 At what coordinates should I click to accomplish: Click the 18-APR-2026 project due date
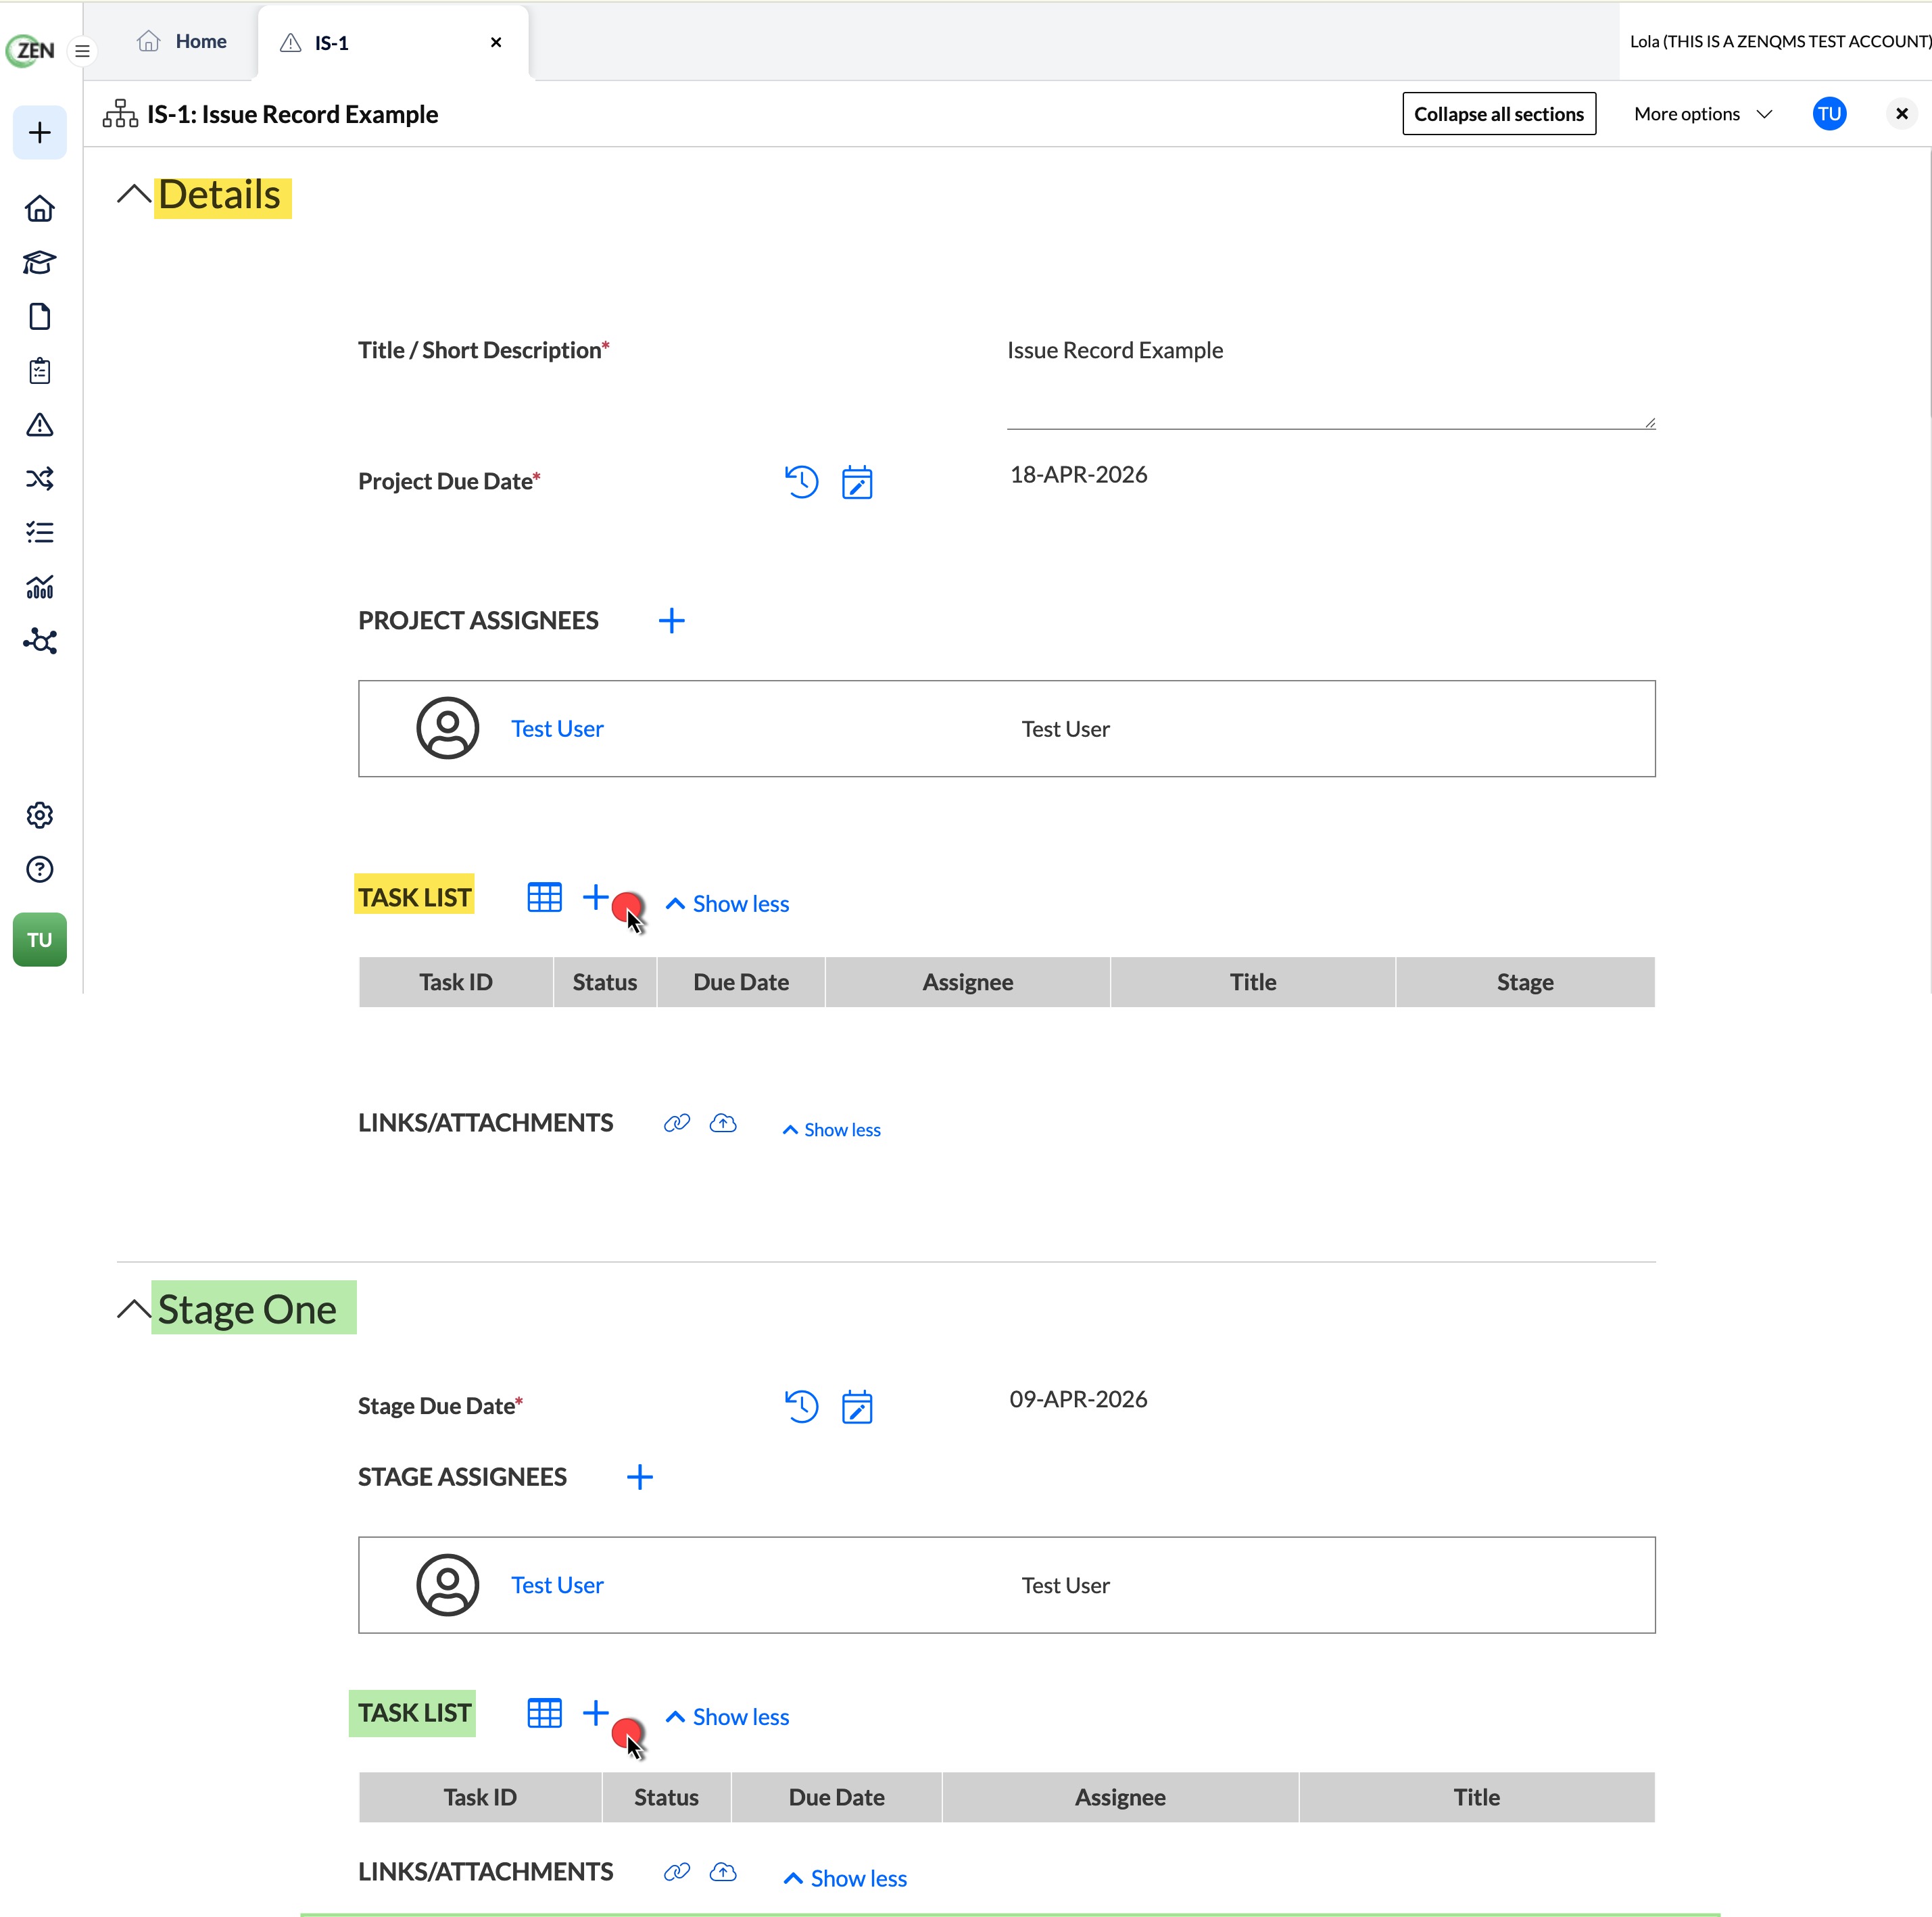coord(1078,475)
